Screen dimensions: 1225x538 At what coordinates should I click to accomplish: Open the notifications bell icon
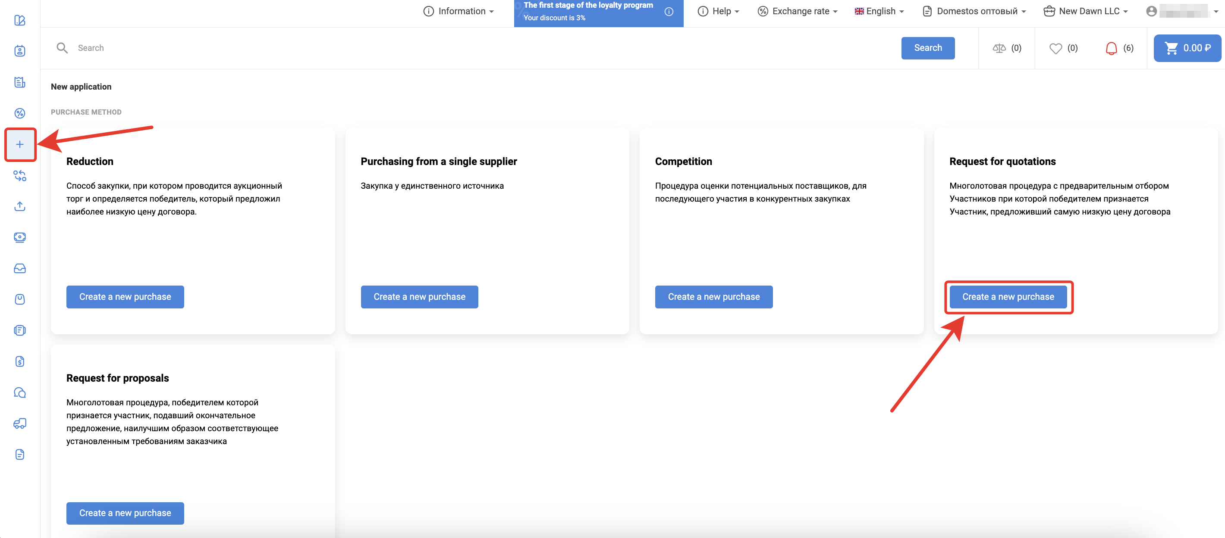point(1112,48)
